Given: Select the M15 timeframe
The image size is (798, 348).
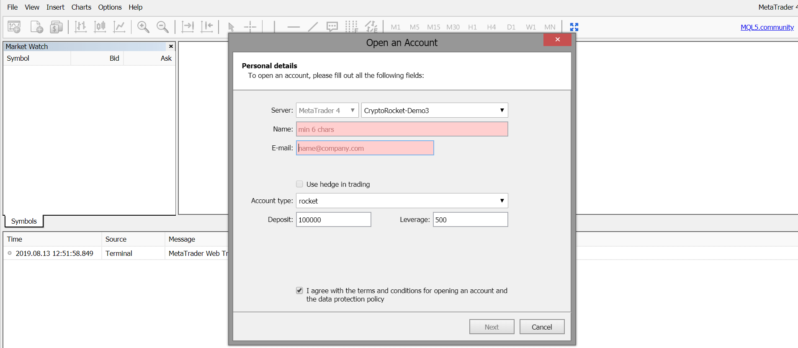Looking at the screenshot, I should click(x=433, y=27).
